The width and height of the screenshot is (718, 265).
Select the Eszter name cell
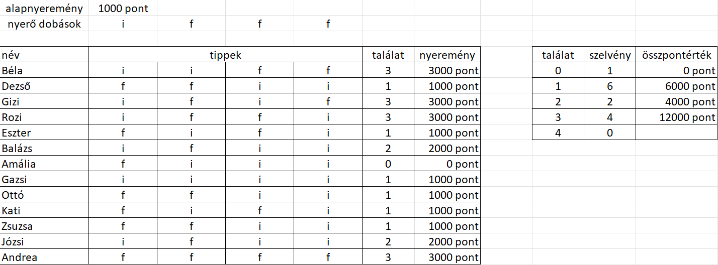click(44, 133)
